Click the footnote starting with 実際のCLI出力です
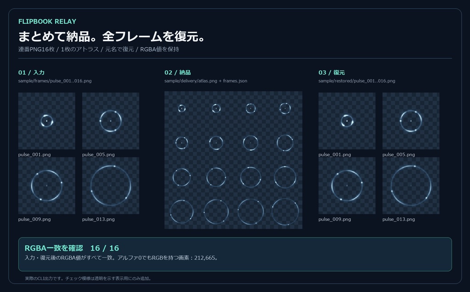This screenshot has height=292, width=470. 89,279
